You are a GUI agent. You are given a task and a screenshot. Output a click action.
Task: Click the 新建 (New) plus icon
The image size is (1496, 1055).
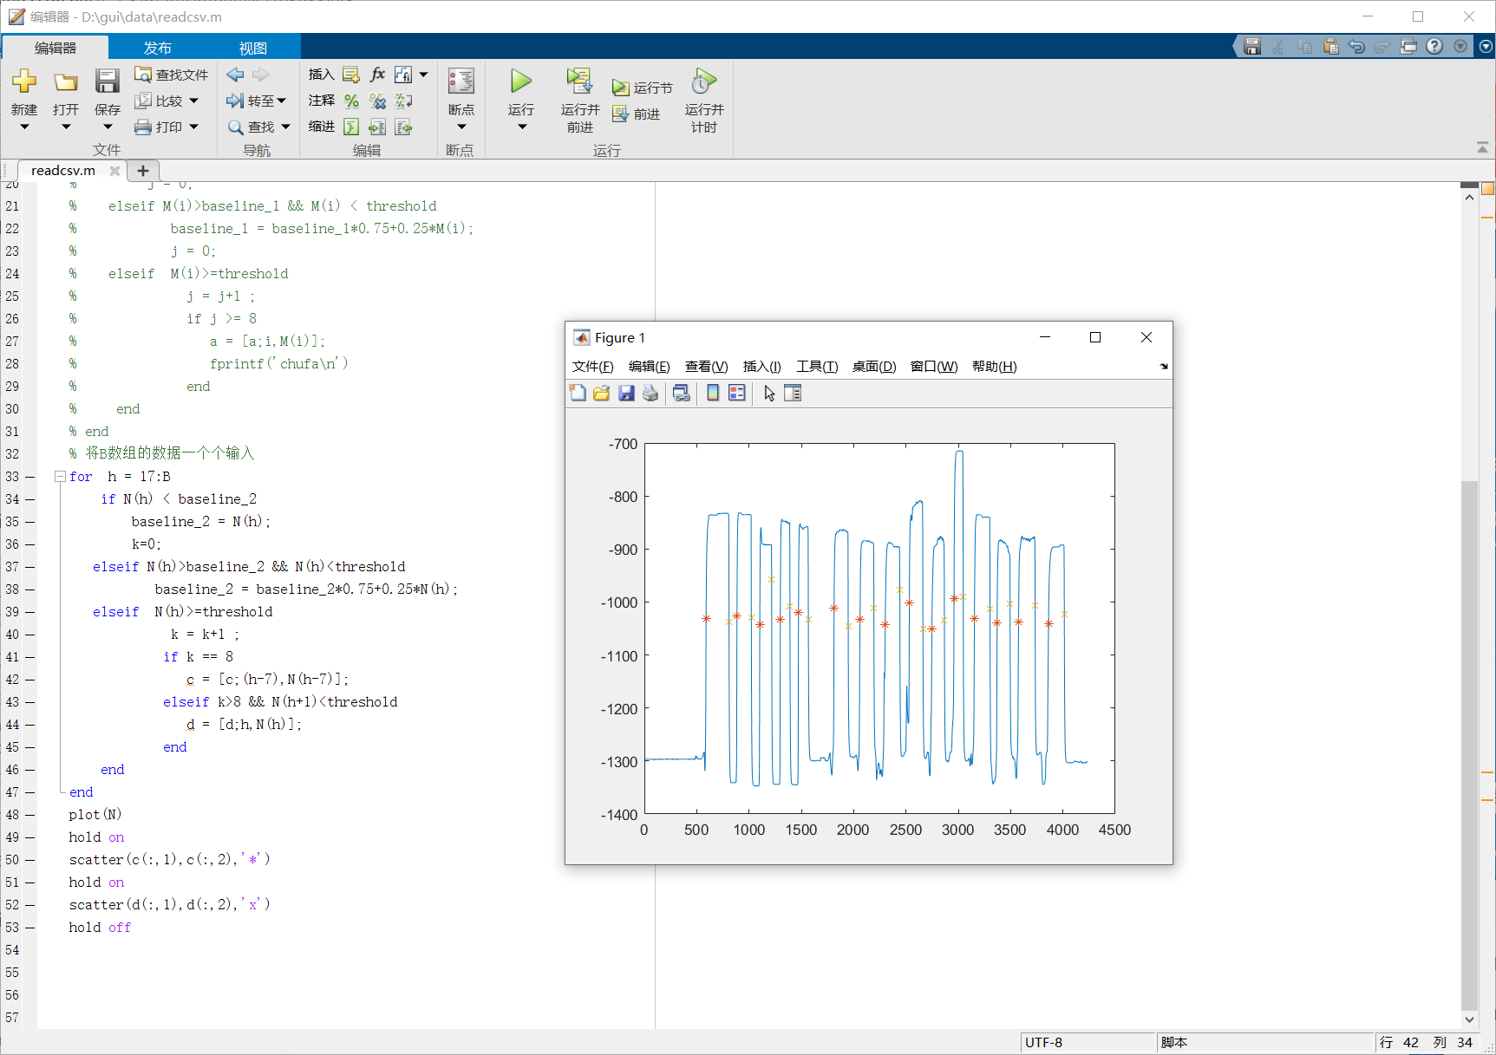(24, 81)
